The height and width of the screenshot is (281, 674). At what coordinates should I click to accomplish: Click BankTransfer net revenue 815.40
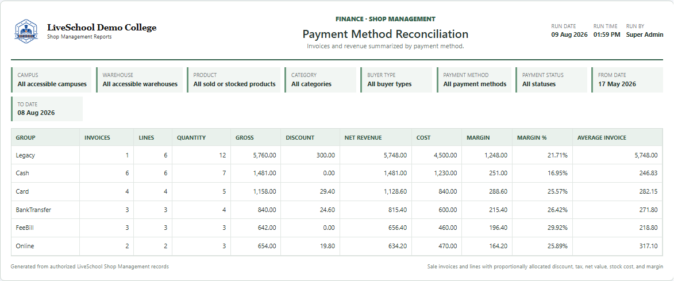pos(398,210)
